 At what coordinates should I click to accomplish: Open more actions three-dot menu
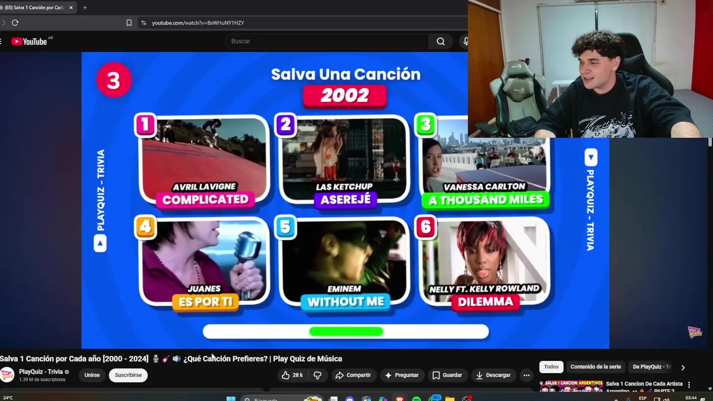tap(526, 375)
